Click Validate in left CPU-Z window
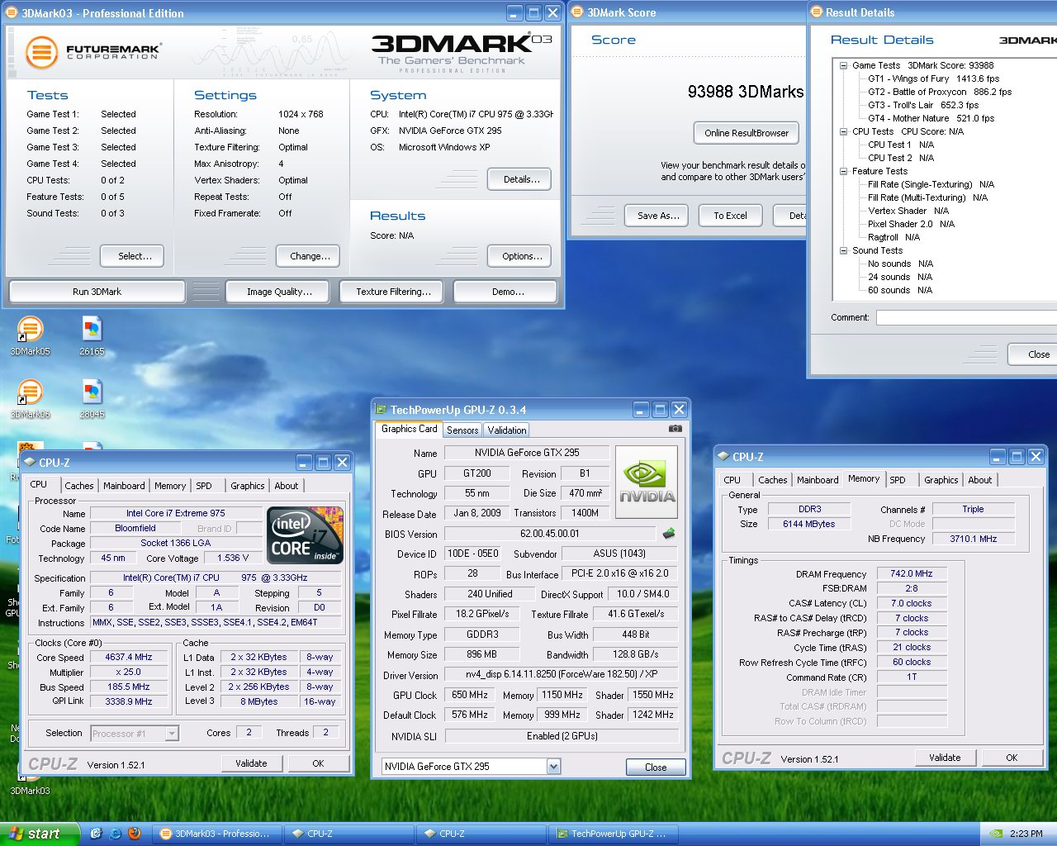1057x846 pixels. [251, 763]
